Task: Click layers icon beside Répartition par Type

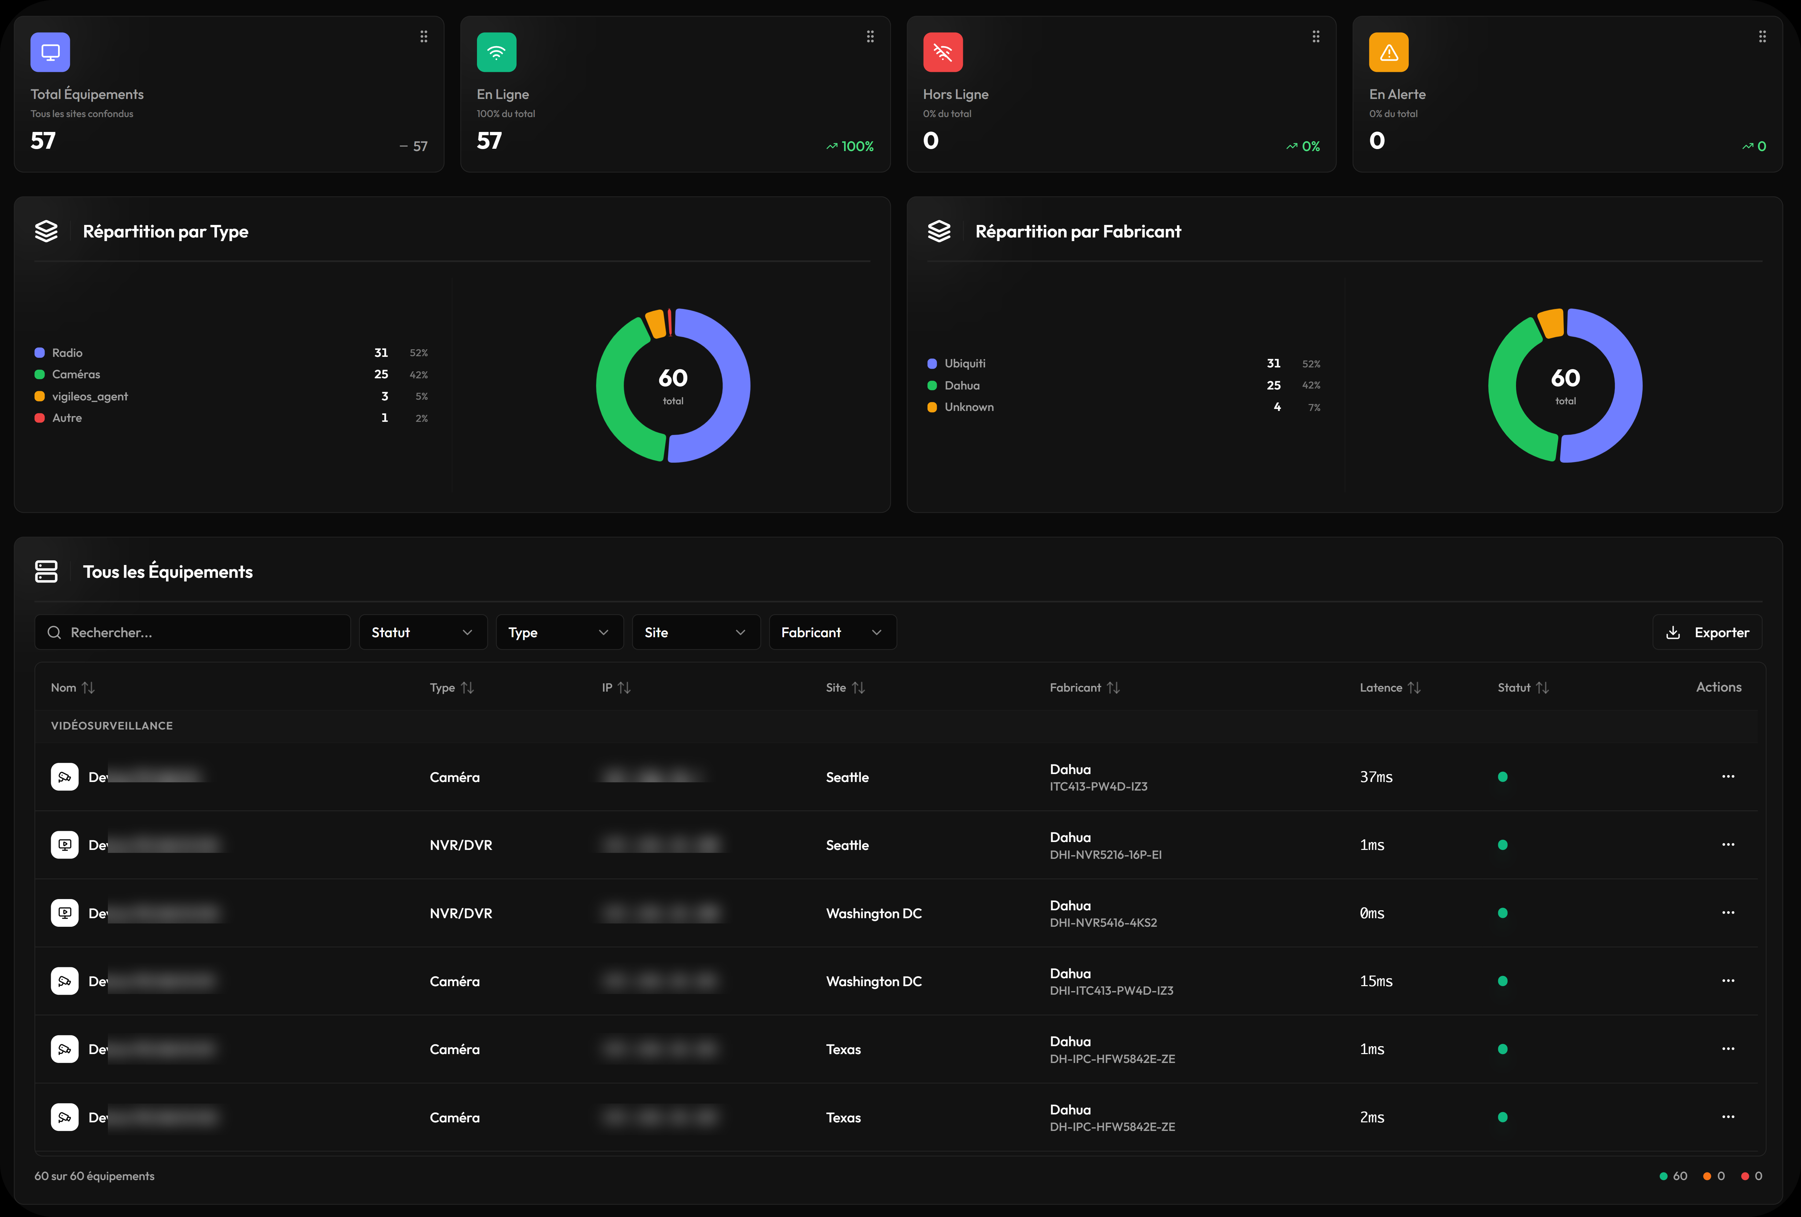Action: tap(47, 231)
